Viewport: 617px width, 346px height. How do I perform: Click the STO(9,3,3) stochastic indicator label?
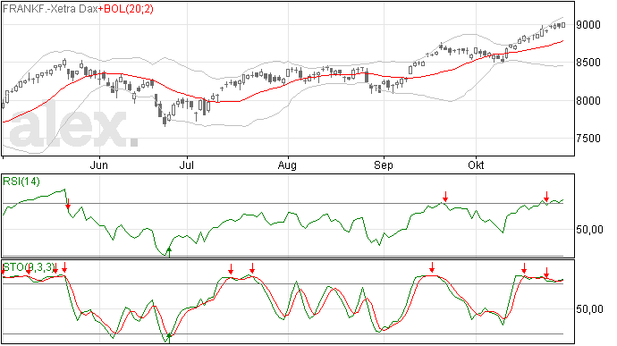tap(29, 267)
